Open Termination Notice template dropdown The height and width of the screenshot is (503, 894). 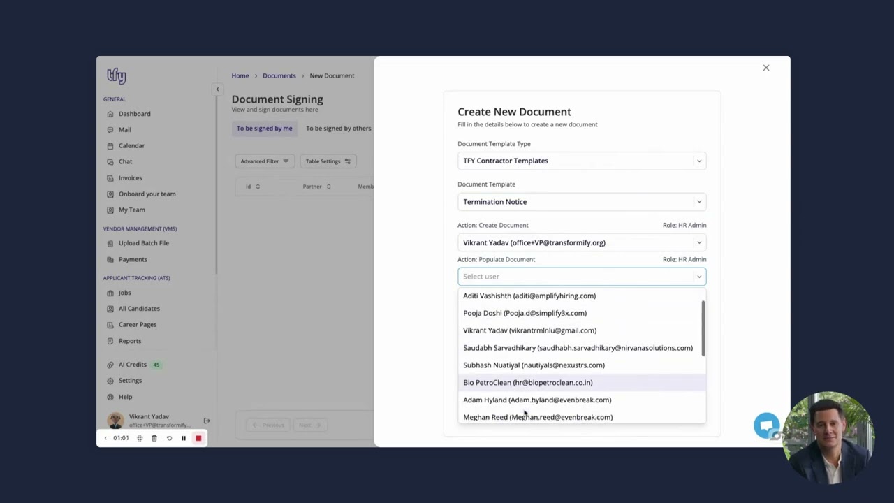pyautogui.click(x=582, y=202)
